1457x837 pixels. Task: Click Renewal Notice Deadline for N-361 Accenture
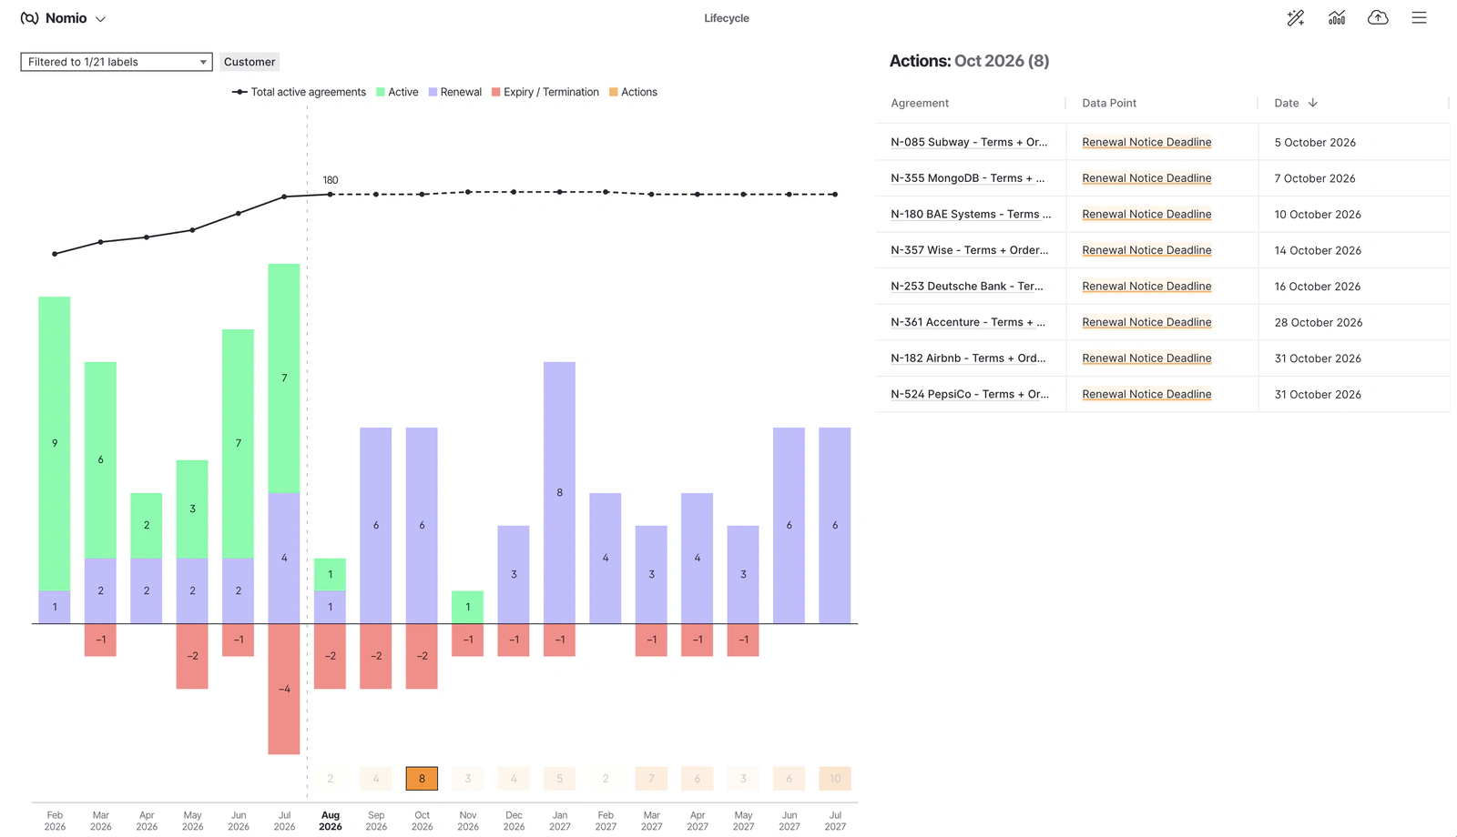[x=1146, y=322]
